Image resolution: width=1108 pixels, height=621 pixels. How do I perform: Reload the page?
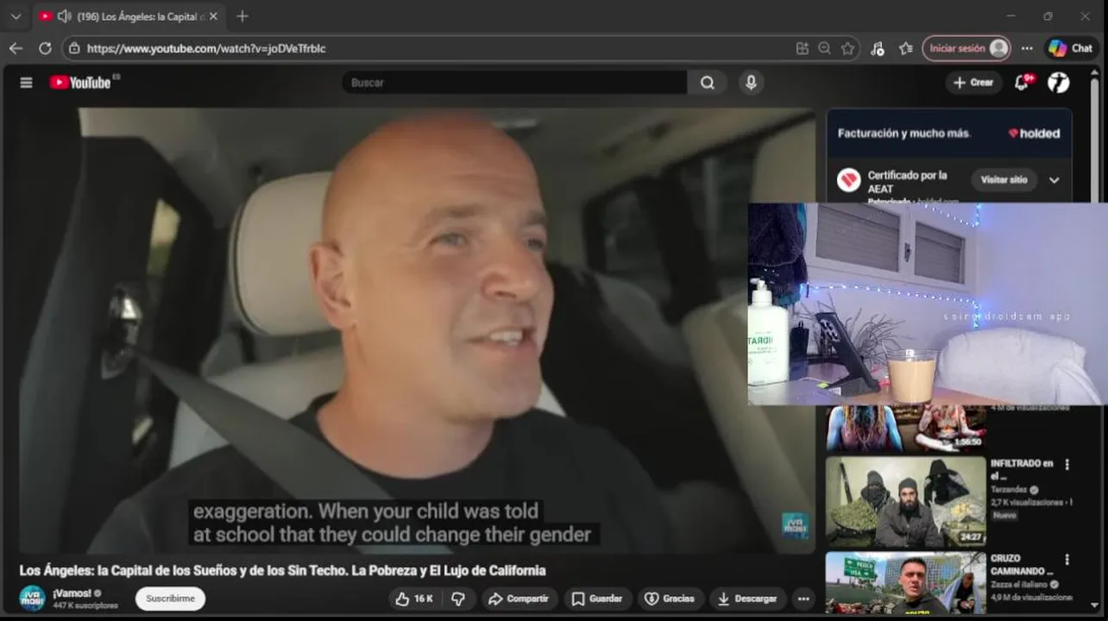[45, 48]
